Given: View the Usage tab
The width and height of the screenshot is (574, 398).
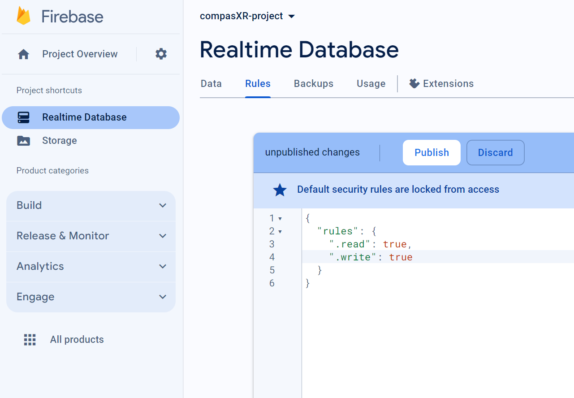Looking at the screenshot, I should point(371,83).
